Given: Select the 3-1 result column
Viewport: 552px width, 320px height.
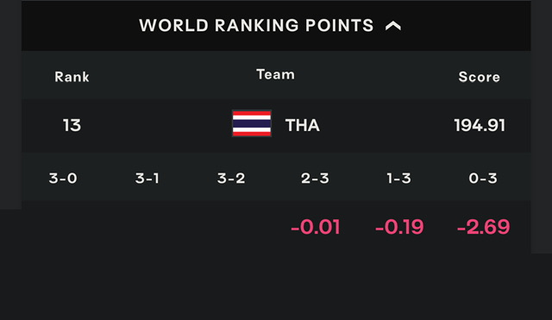Looking at the screenshot, I should pos(147,179).
